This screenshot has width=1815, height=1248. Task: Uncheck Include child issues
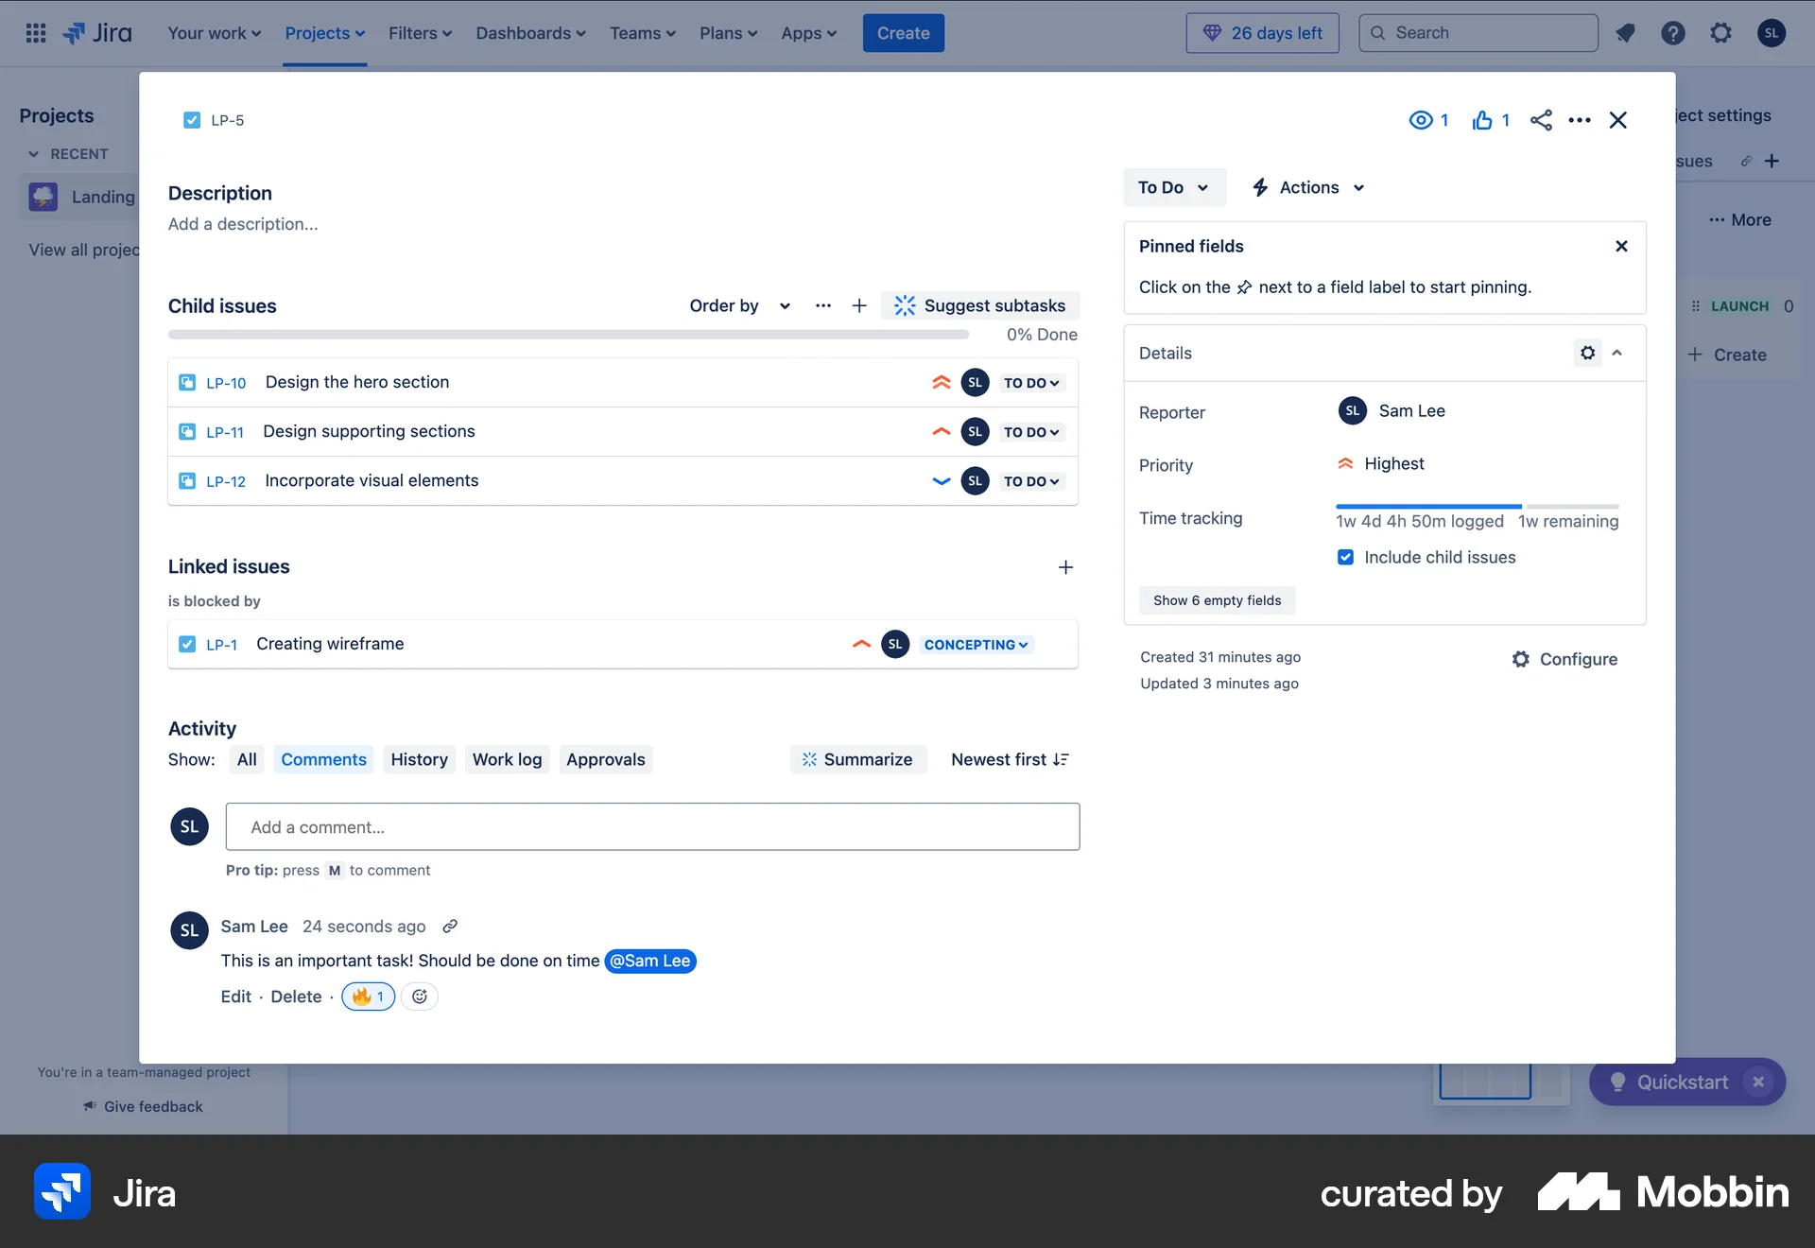pos(1345,557)
